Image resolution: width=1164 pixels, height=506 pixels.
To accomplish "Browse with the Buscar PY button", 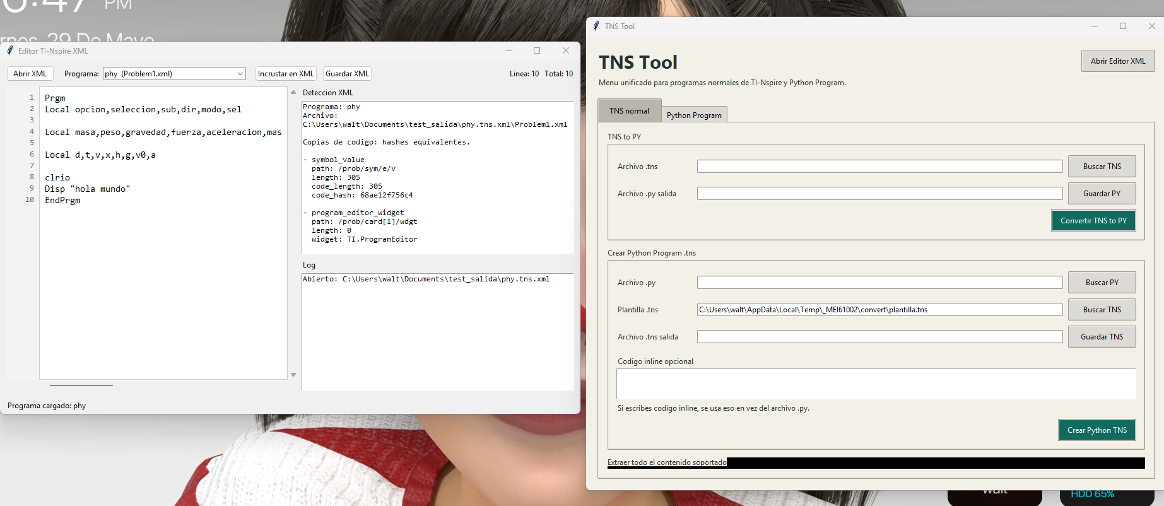I will click(1102, 283).
